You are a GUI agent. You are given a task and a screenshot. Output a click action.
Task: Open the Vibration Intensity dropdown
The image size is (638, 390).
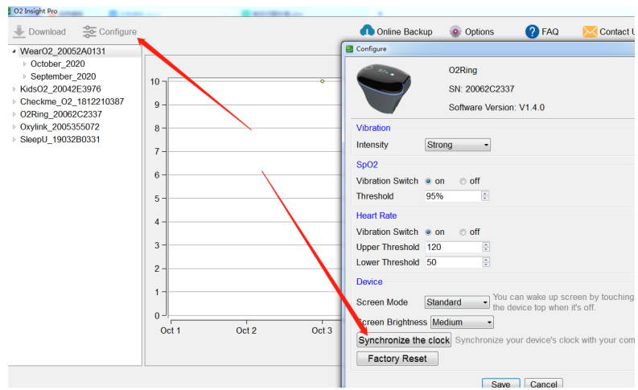457,145
